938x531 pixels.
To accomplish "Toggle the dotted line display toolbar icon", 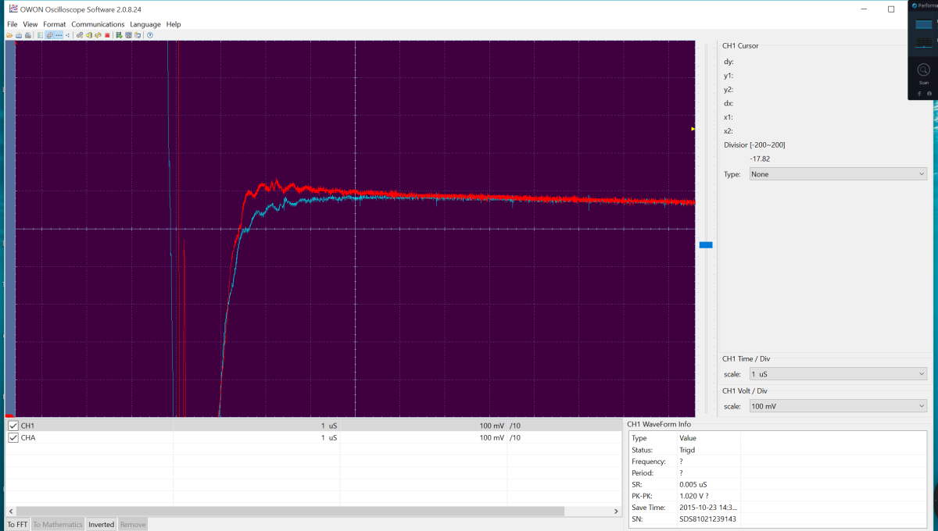I will click(x=59, y=35).
